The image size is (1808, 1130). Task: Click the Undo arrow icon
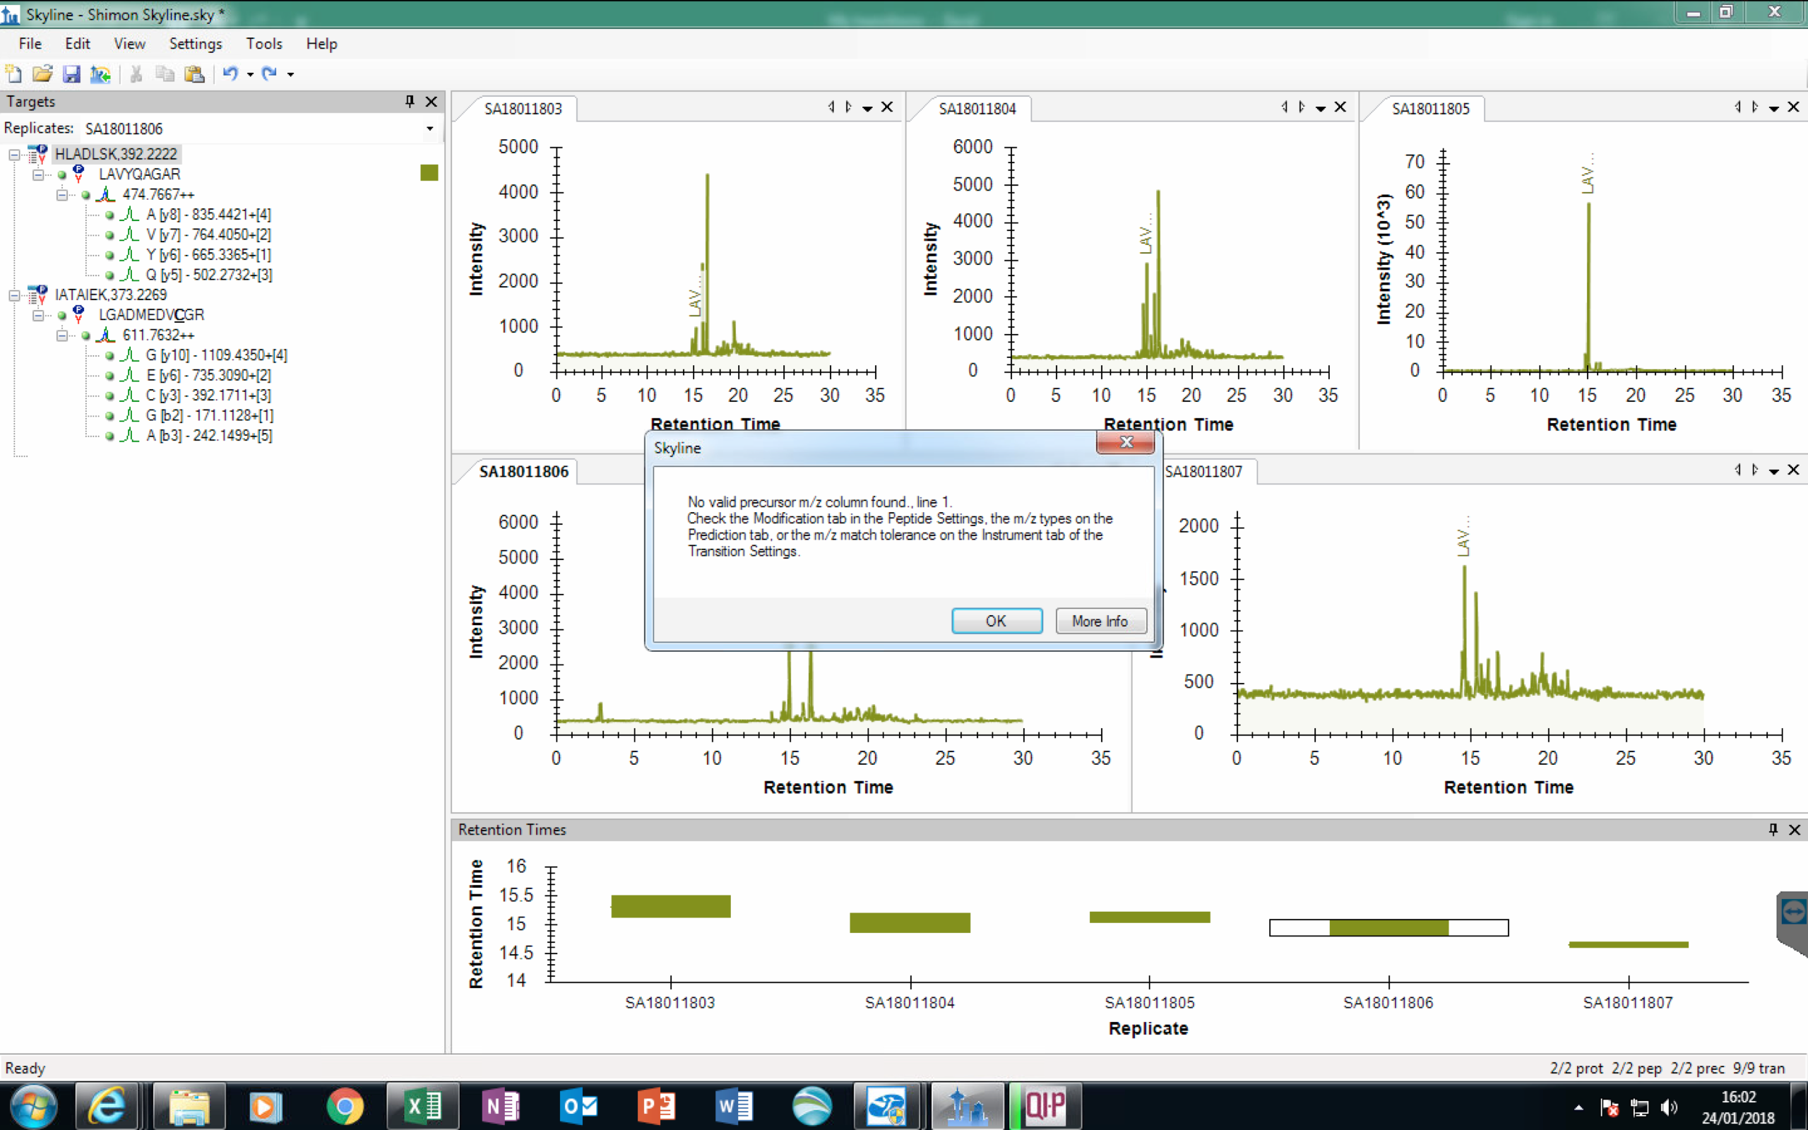point(230,74)
